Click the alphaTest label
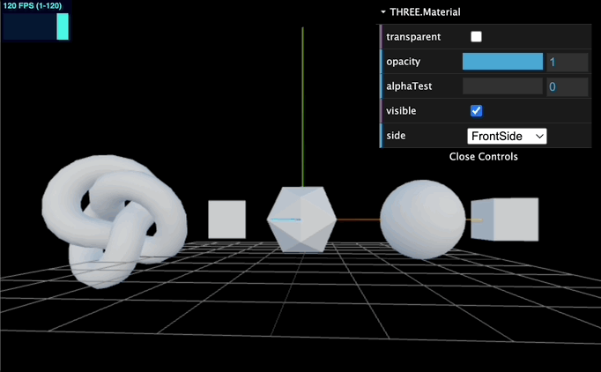Screen dimensions: 601x372 click(409, 86)
